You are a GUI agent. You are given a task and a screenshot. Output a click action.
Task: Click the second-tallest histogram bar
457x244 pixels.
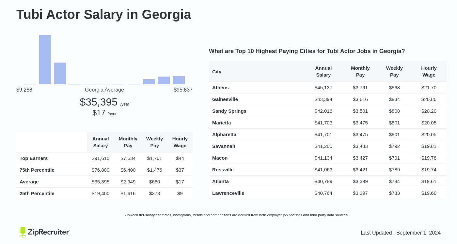pos(60,73)
